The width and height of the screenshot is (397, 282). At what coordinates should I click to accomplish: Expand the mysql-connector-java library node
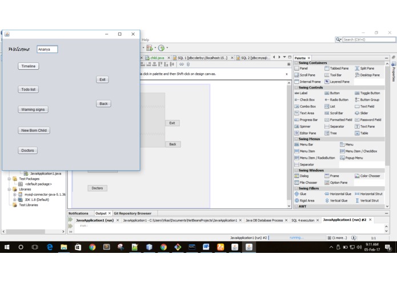click(x=15, y=195)
